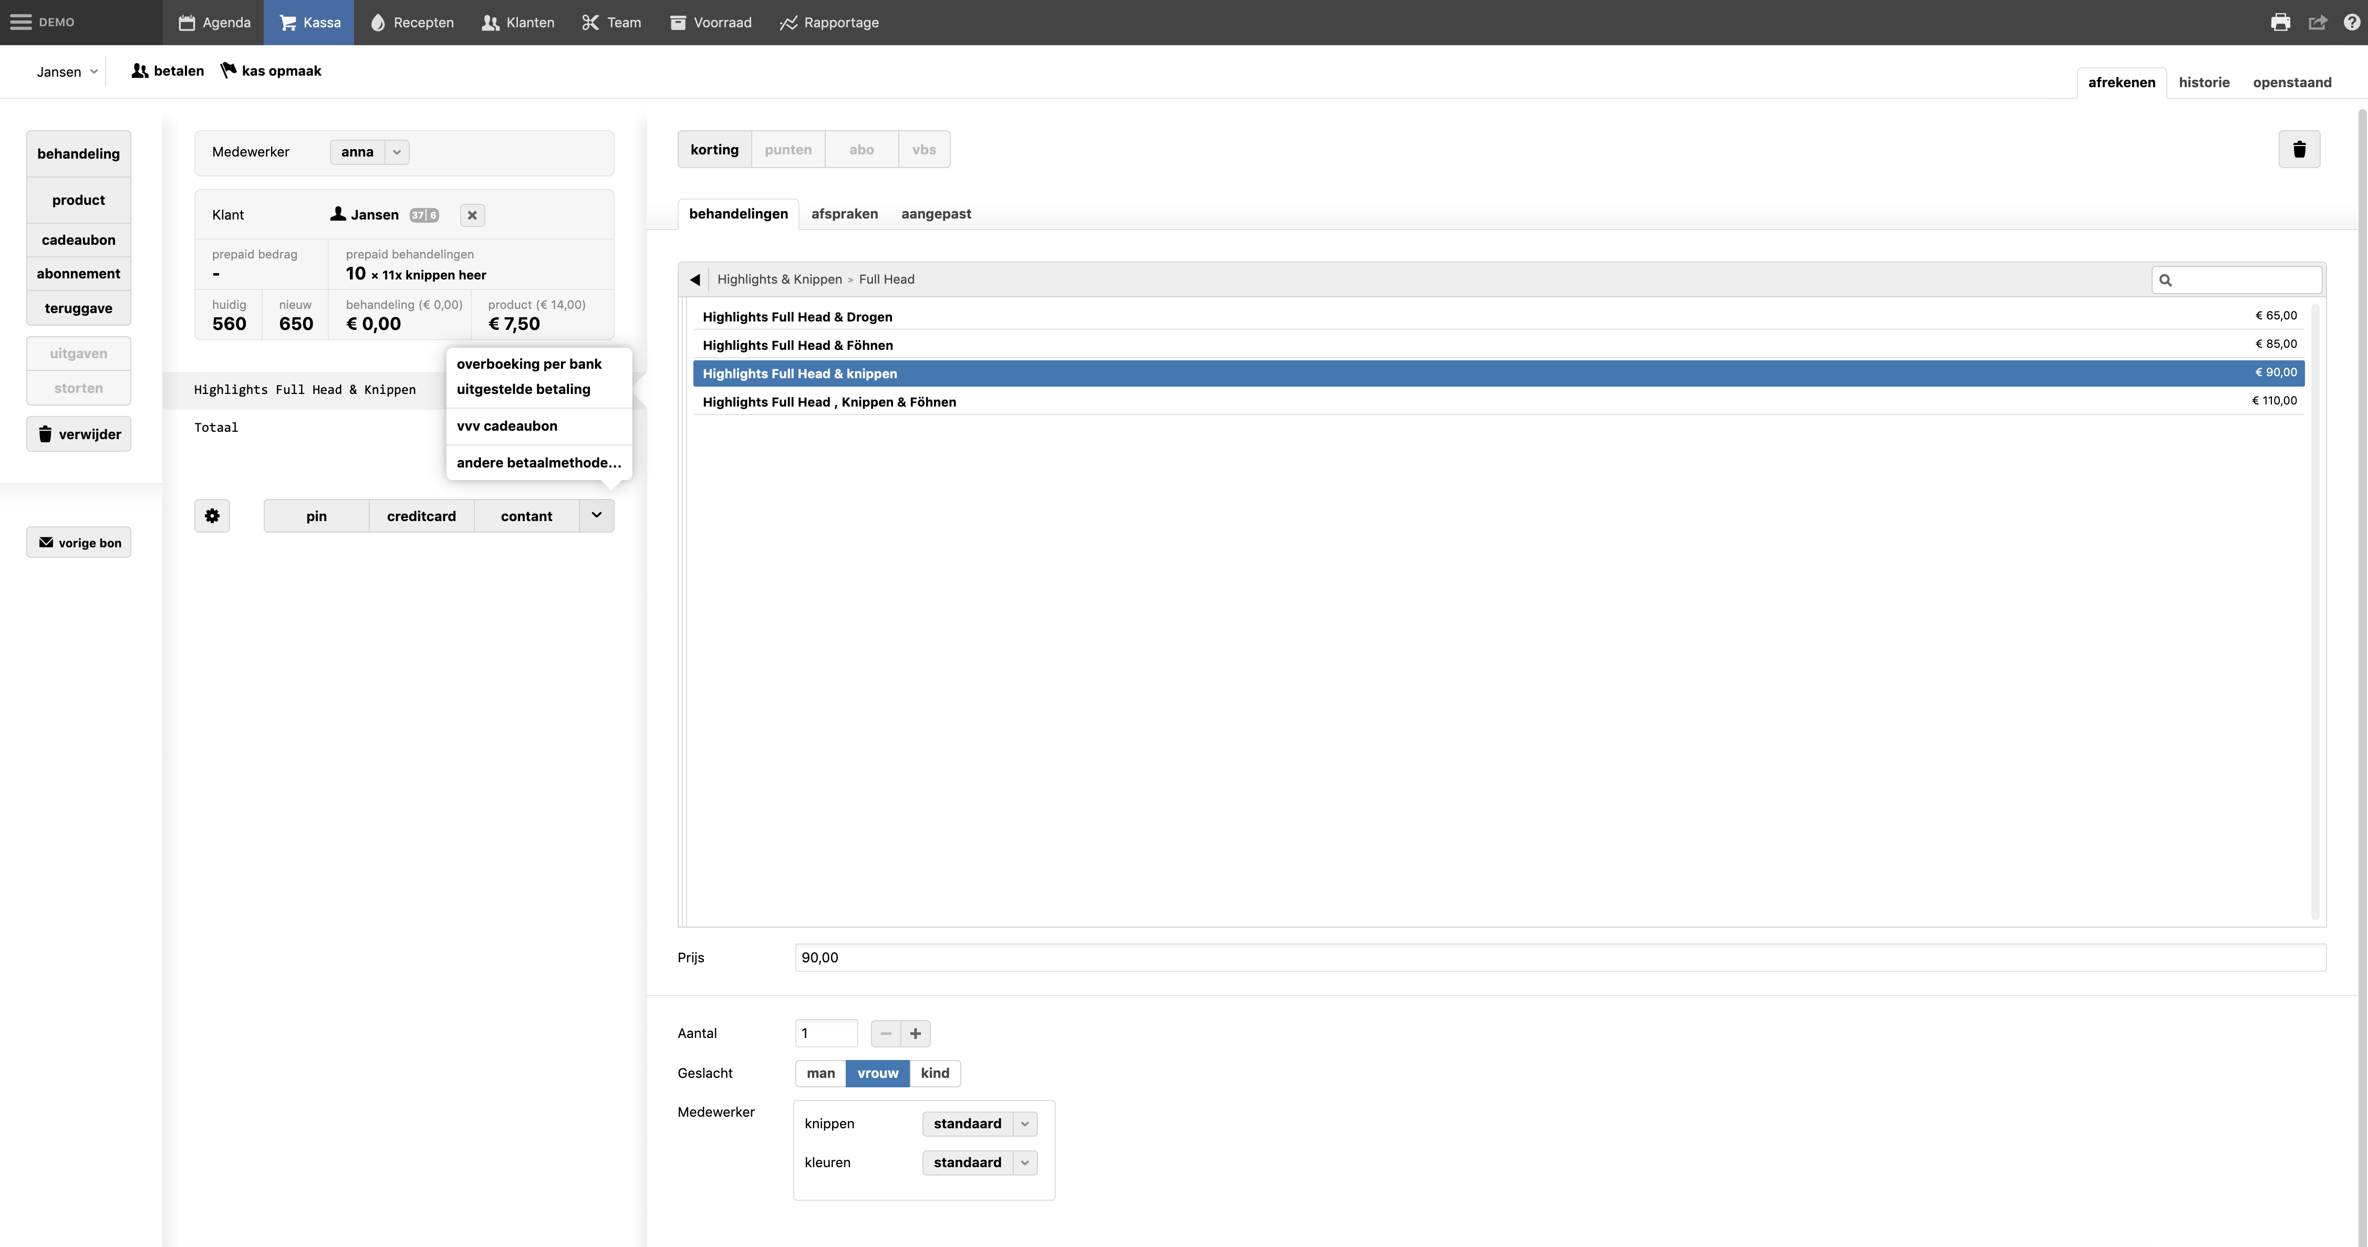Viewport: 2368px width, 1247px height.
Task: Go back with the breadcrumb arrow
Action: [695, 279]
